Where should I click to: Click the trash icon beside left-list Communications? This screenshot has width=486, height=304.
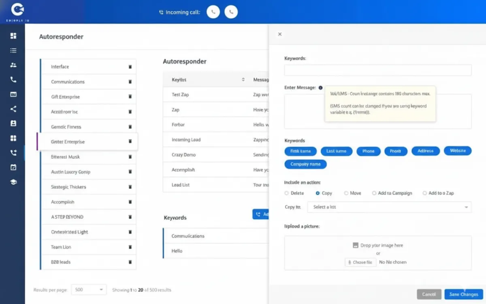tap(130, 82)
